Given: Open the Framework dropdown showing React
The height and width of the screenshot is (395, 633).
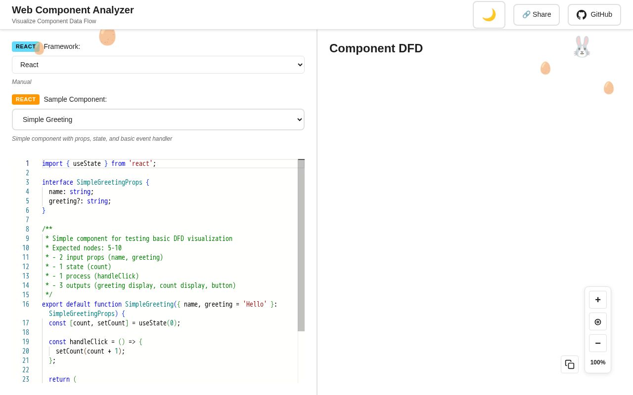Looking at the screenshot, I should tap(158, 65).
